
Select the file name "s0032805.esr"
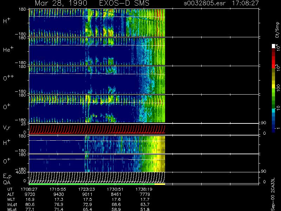point(204,3)
